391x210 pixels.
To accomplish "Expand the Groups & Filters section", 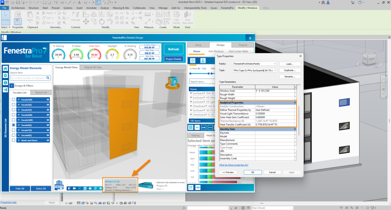I will pyautogui.click(x=12, y=86).
